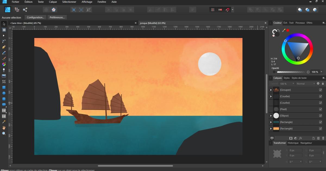This screenshot has height=171, width=326.
Task: Click the trash icon to delete layer
Action: [323, 138]
